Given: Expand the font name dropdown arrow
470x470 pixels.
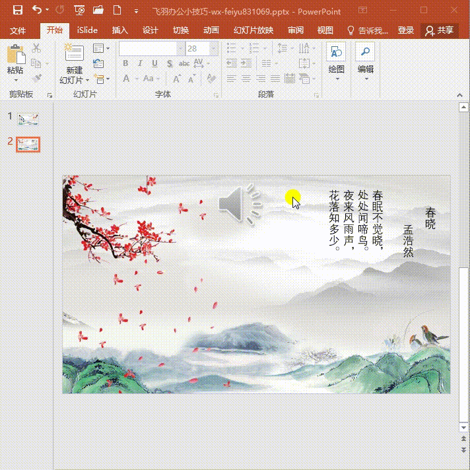Looking at the screenshot, I should (x=180, y=48).
